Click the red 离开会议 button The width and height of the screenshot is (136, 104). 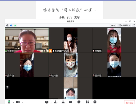click(129, 103)
